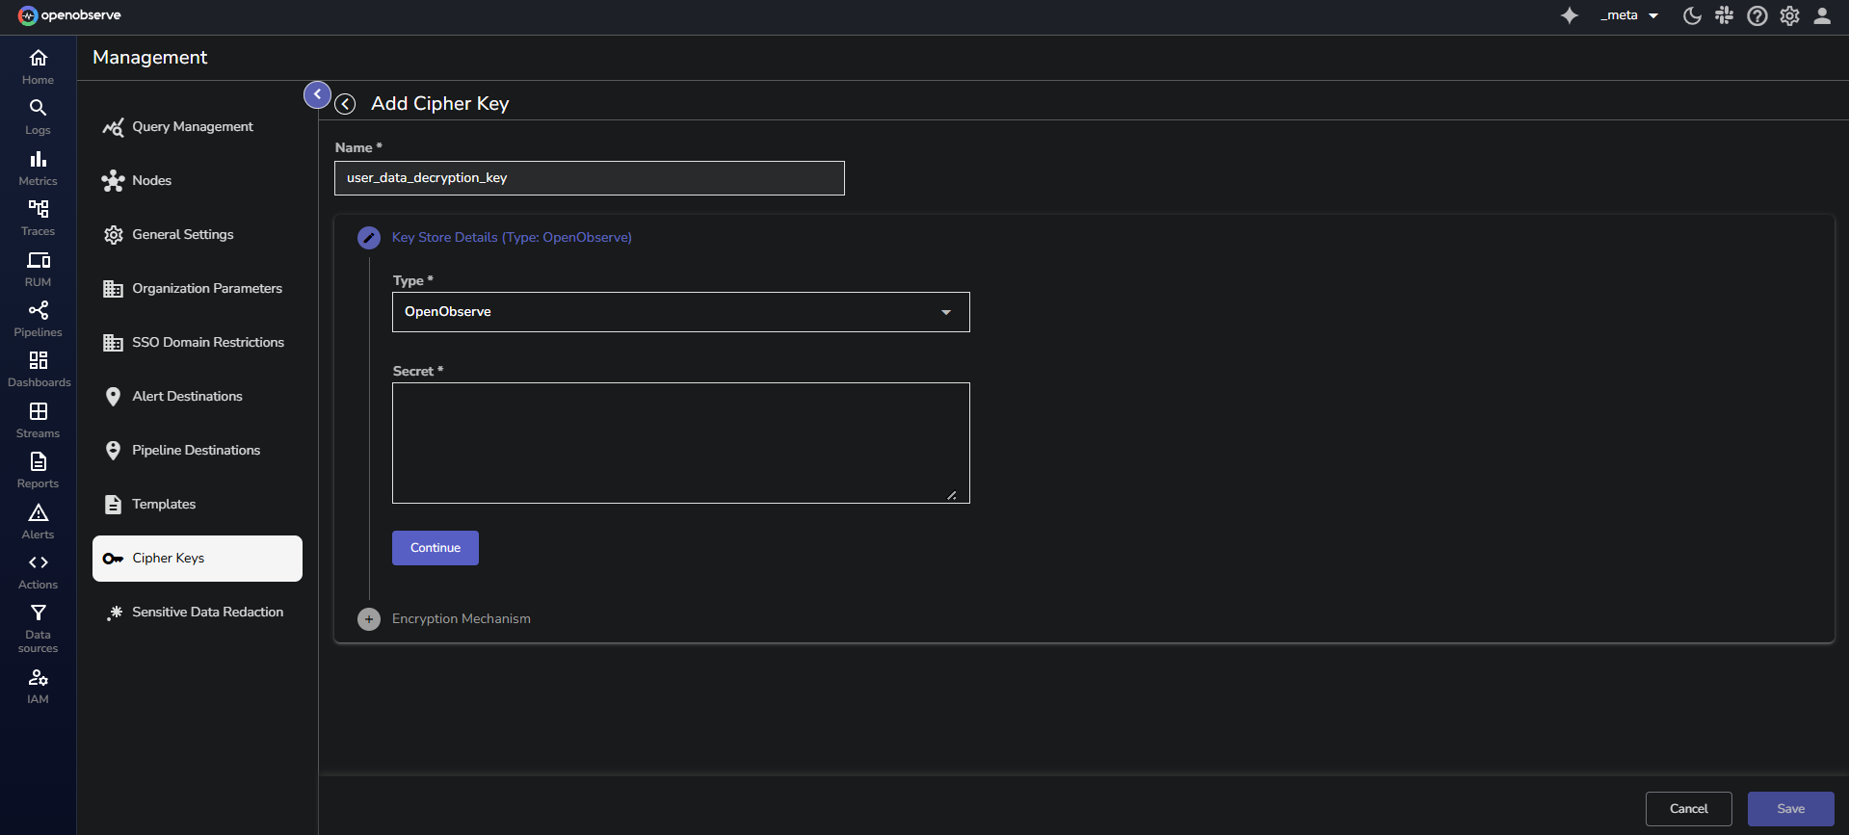This screenshot has width=1849, height=835.
Task: Open the Pipelines icon in sidebar
Action: [38, 310]
